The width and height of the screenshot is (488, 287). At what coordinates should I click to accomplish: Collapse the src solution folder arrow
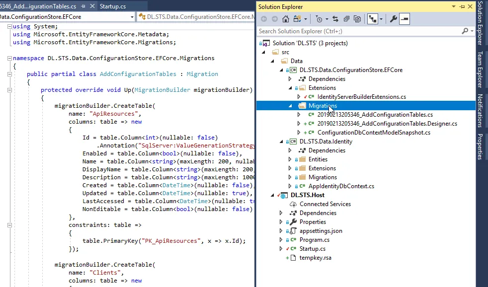[263, 52]
